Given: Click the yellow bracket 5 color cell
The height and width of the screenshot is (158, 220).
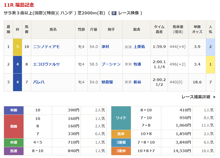Looking at the screenshot, I should click(17, 47).
